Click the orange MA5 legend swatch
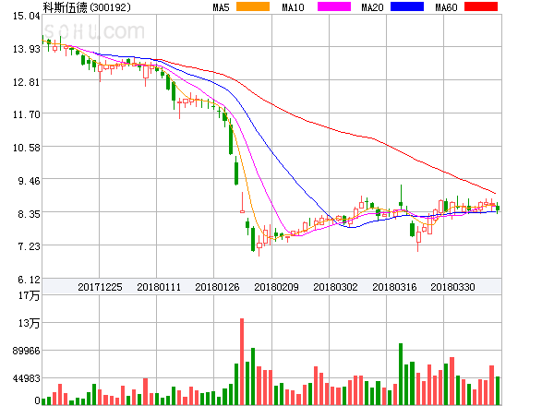Viewport: 554px width, 406px height. pyautogui.click(x=253, y=6)
